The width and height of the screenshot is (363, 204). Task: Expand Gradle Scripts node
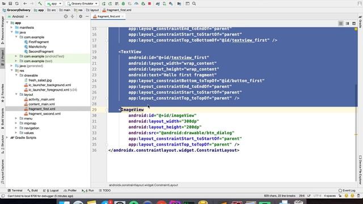(x=7, y=138)
